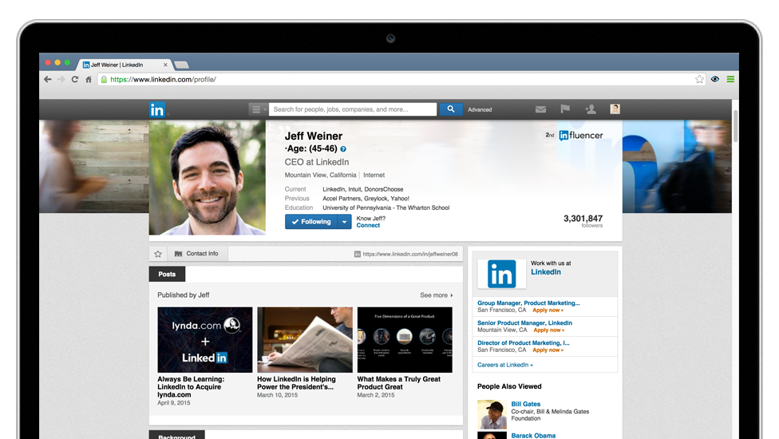Click the address bar URL
Screen dimensions: 779x439
pos(163,80)
